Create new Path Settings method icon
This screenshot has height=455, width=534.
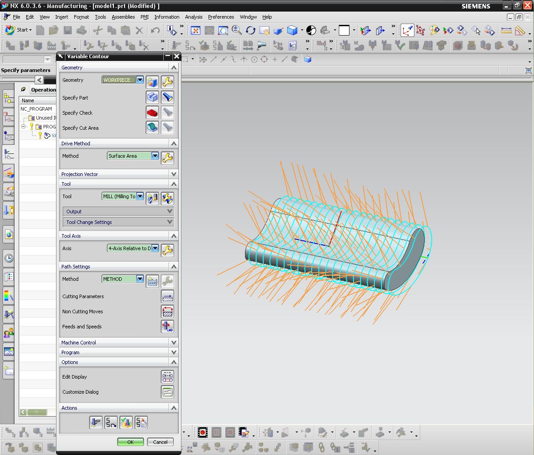153,281
